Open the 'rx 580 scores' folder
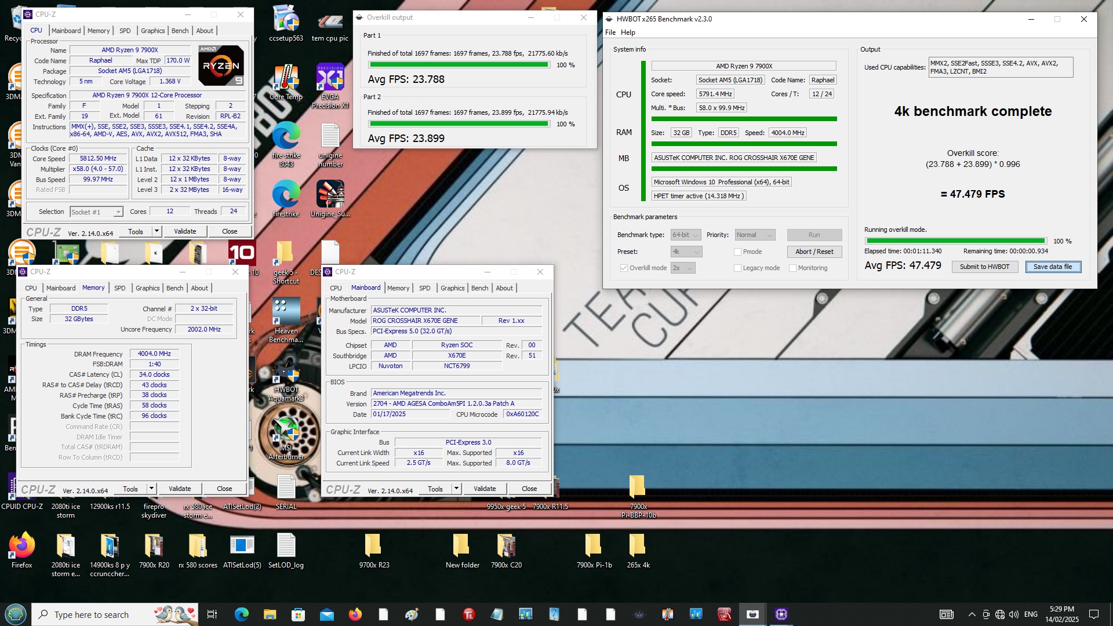This screenshot has width=1113, height=626. (x=198, y=550)
